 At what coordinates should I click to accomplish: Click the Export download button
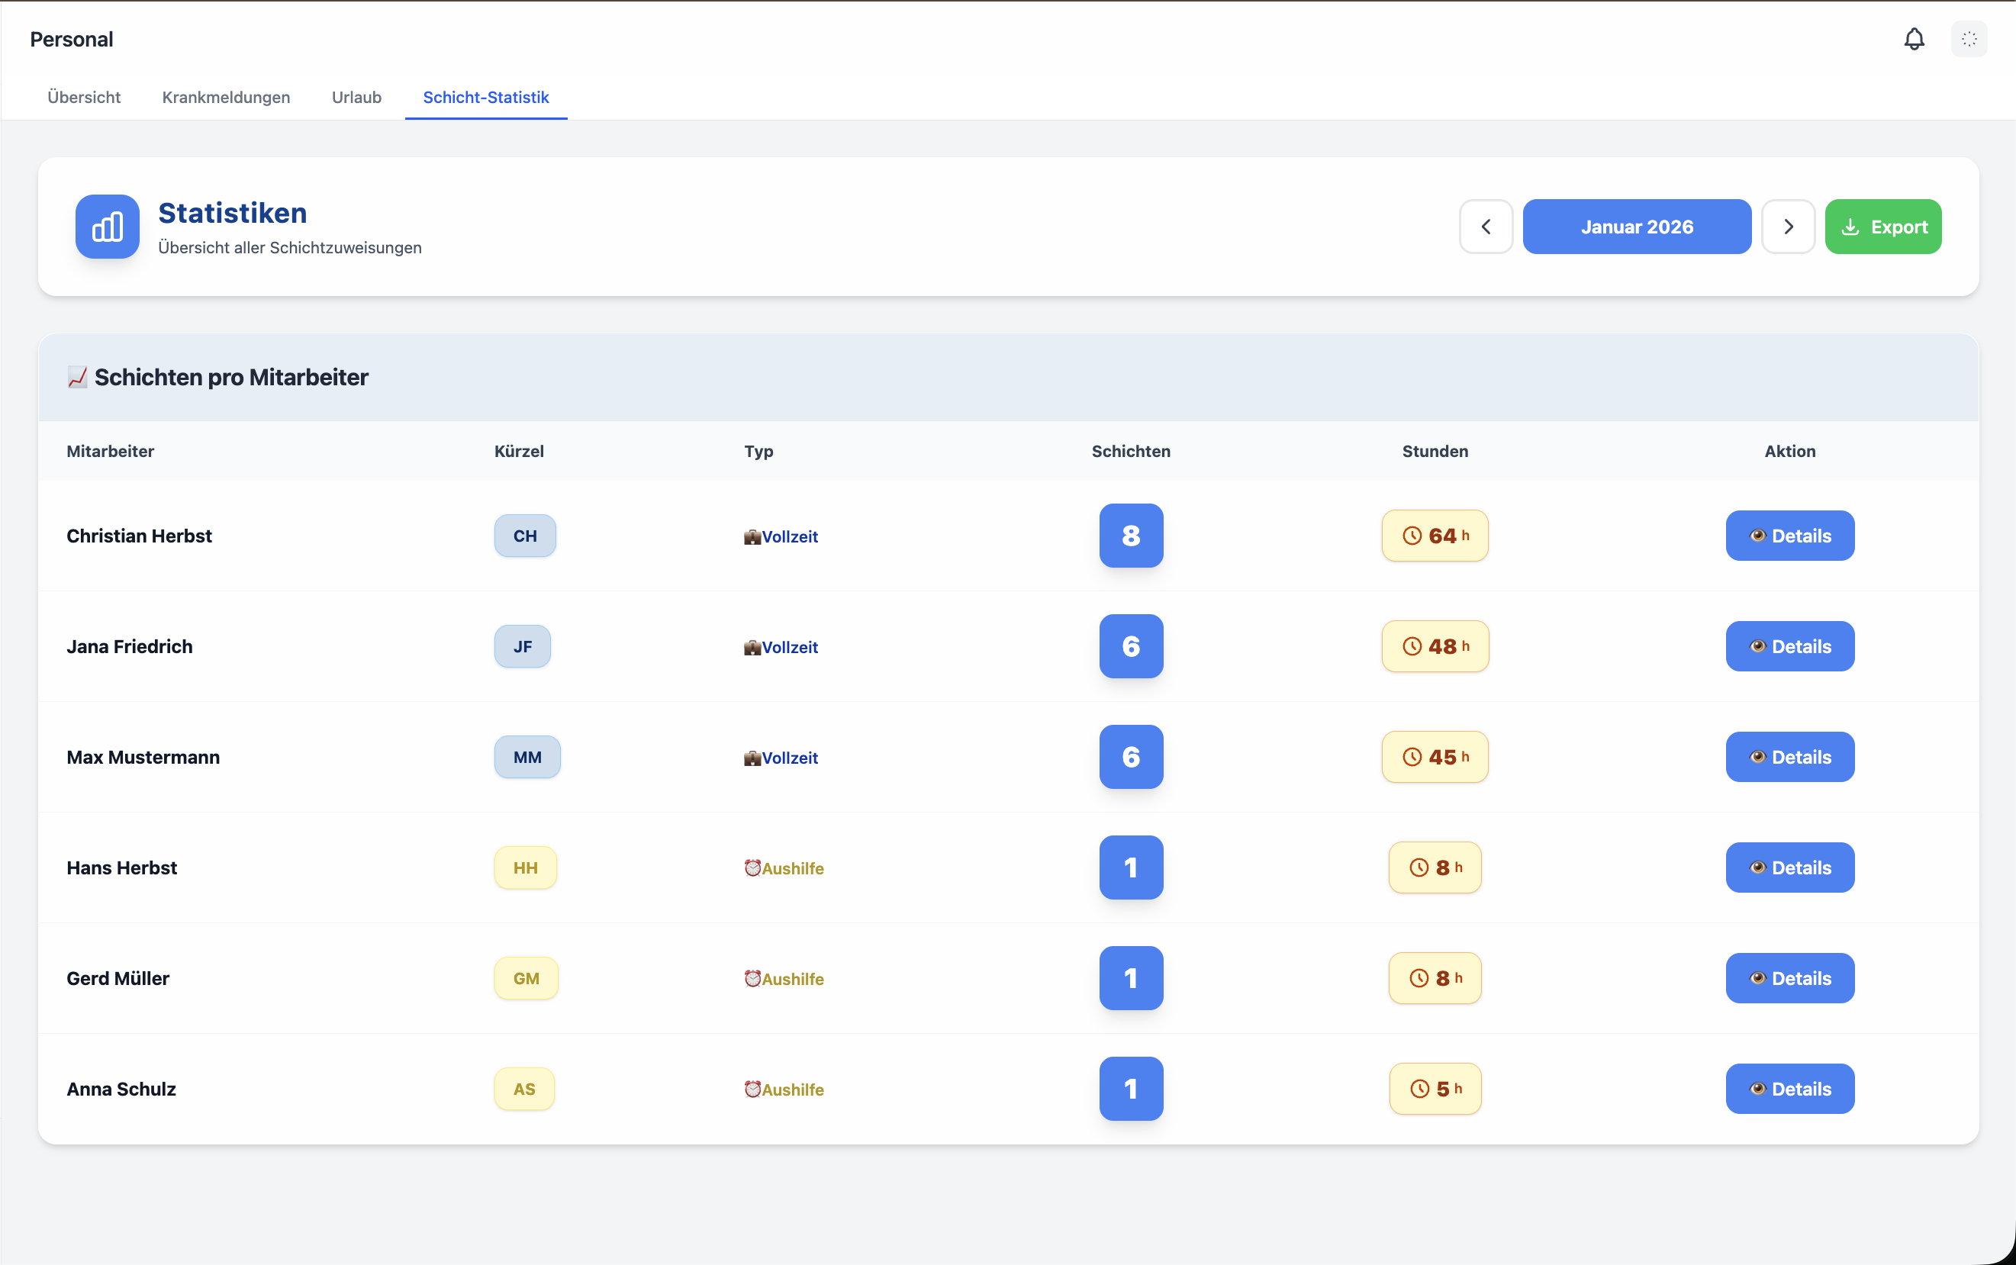(x=1882, y=227)
